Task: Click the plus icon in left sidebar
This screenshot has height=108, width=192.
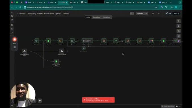Action: pyautogui.click(x=12, y=12)
